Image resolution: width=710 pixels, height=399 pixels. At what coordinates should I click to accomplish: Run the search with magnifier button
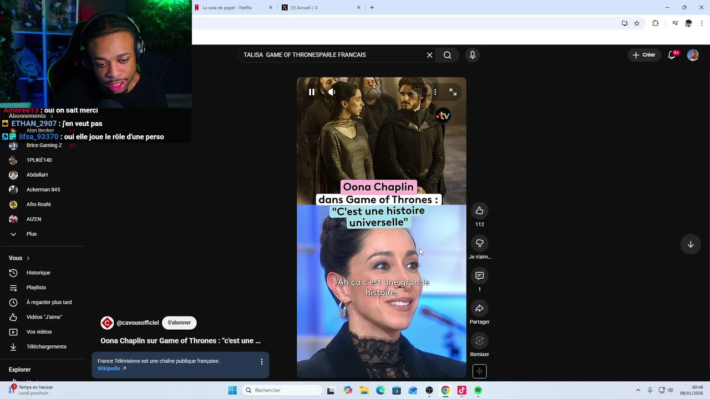447,55
